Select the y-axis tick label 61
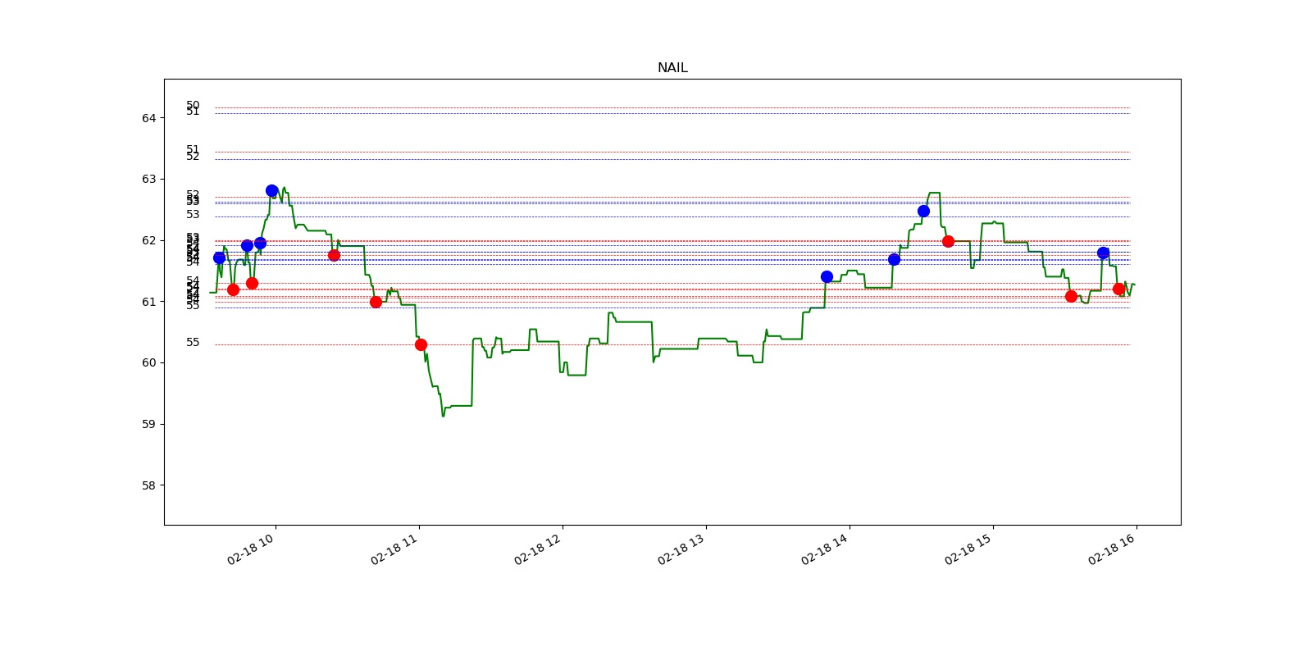1312x656 pixels. pos(148,302)
